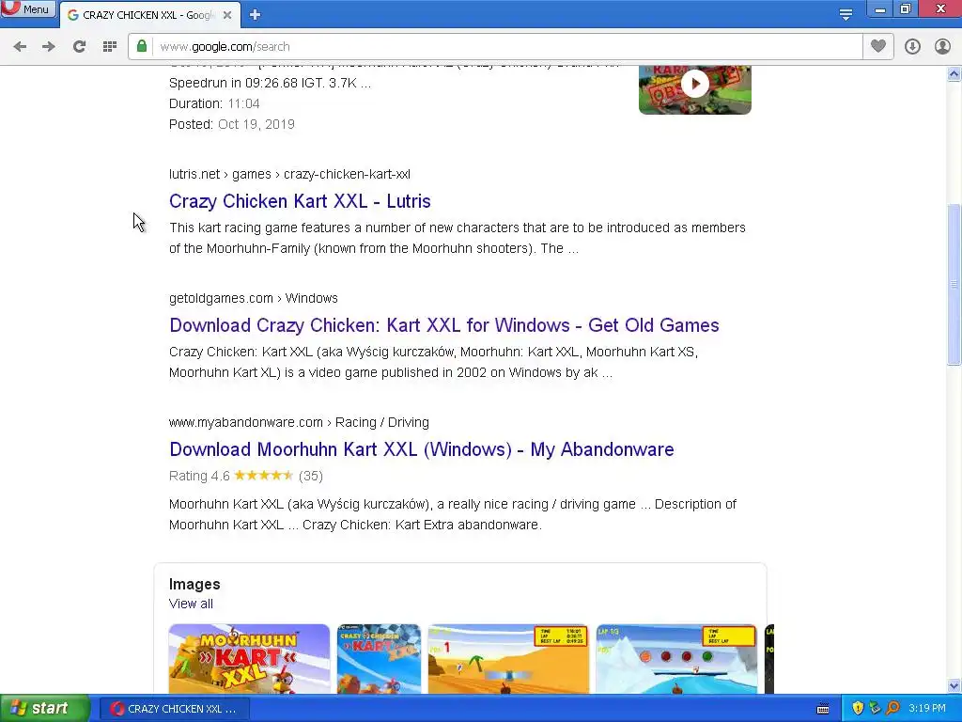
Task: Click the network tray icon
Action: [x=876, y=709]
